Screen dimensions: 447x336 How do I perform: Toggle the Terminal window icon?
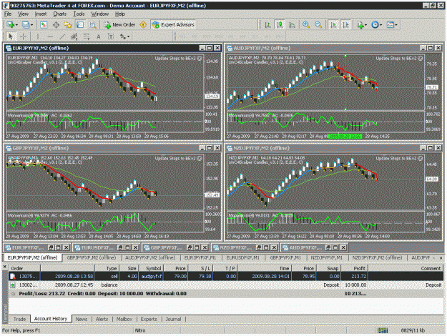coord(80,25)
